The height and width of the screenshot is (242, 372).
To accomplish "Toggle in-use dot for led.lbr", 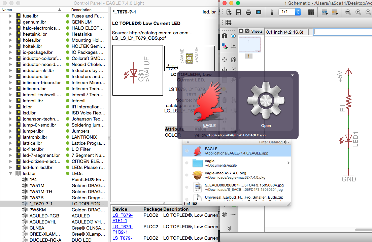I will (x=68, y=173).
